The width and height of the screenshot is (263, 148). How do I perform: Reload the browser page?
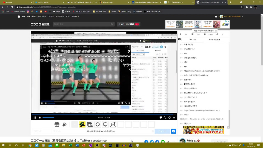[x=12, y=7]
